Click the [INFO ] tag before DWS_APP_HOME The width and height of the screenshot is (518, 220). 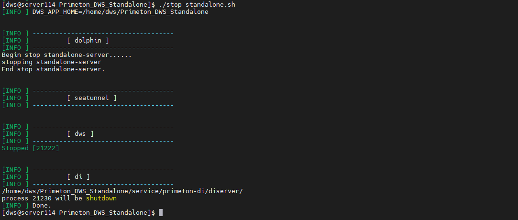15,11
